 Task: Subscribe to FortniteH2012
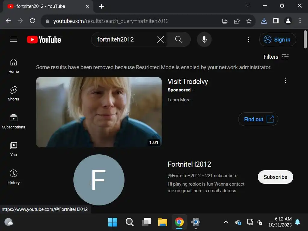[276, 177]
